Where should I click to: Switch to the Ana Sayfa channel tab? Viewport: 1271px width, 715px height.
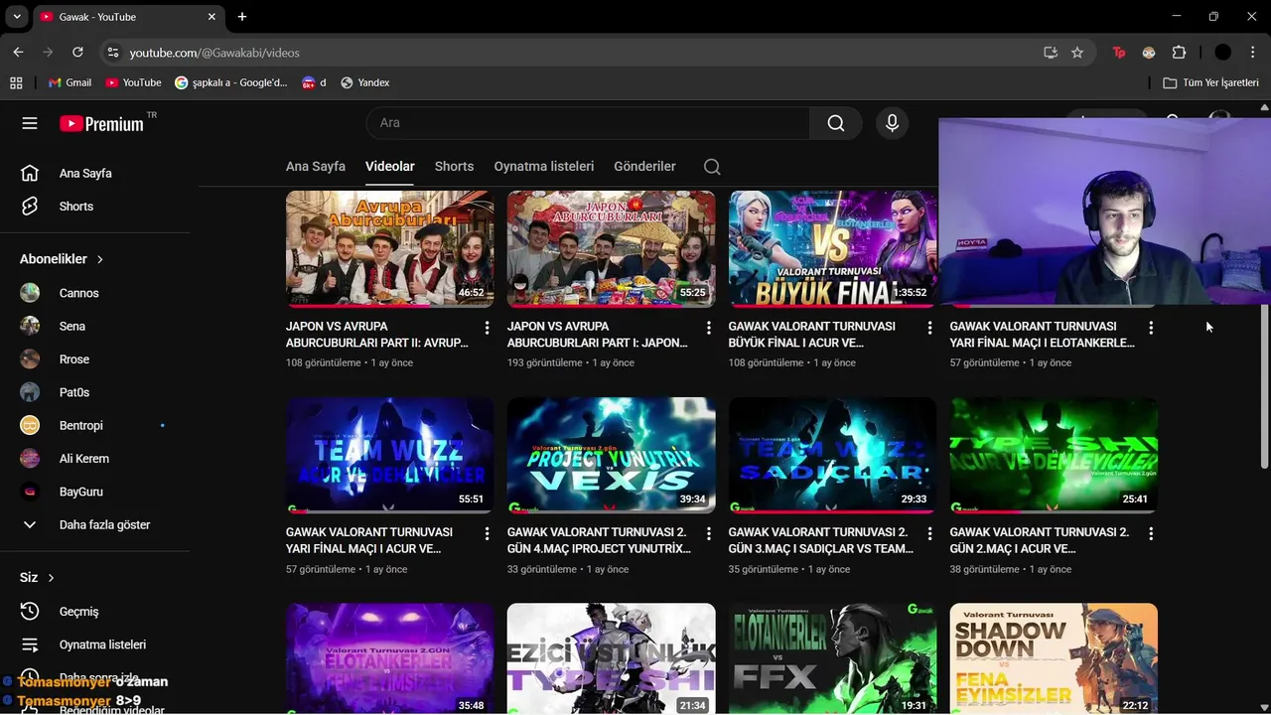click(x=316, y=167)
